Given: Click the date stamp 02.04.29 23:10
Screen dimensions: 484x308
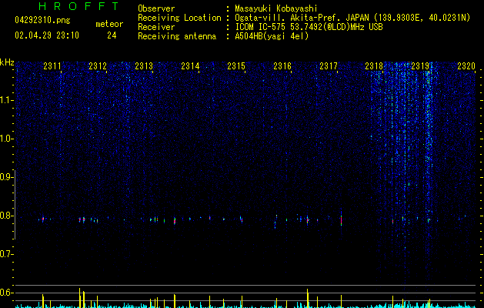Looking at the screenshot, I should 47,35.
